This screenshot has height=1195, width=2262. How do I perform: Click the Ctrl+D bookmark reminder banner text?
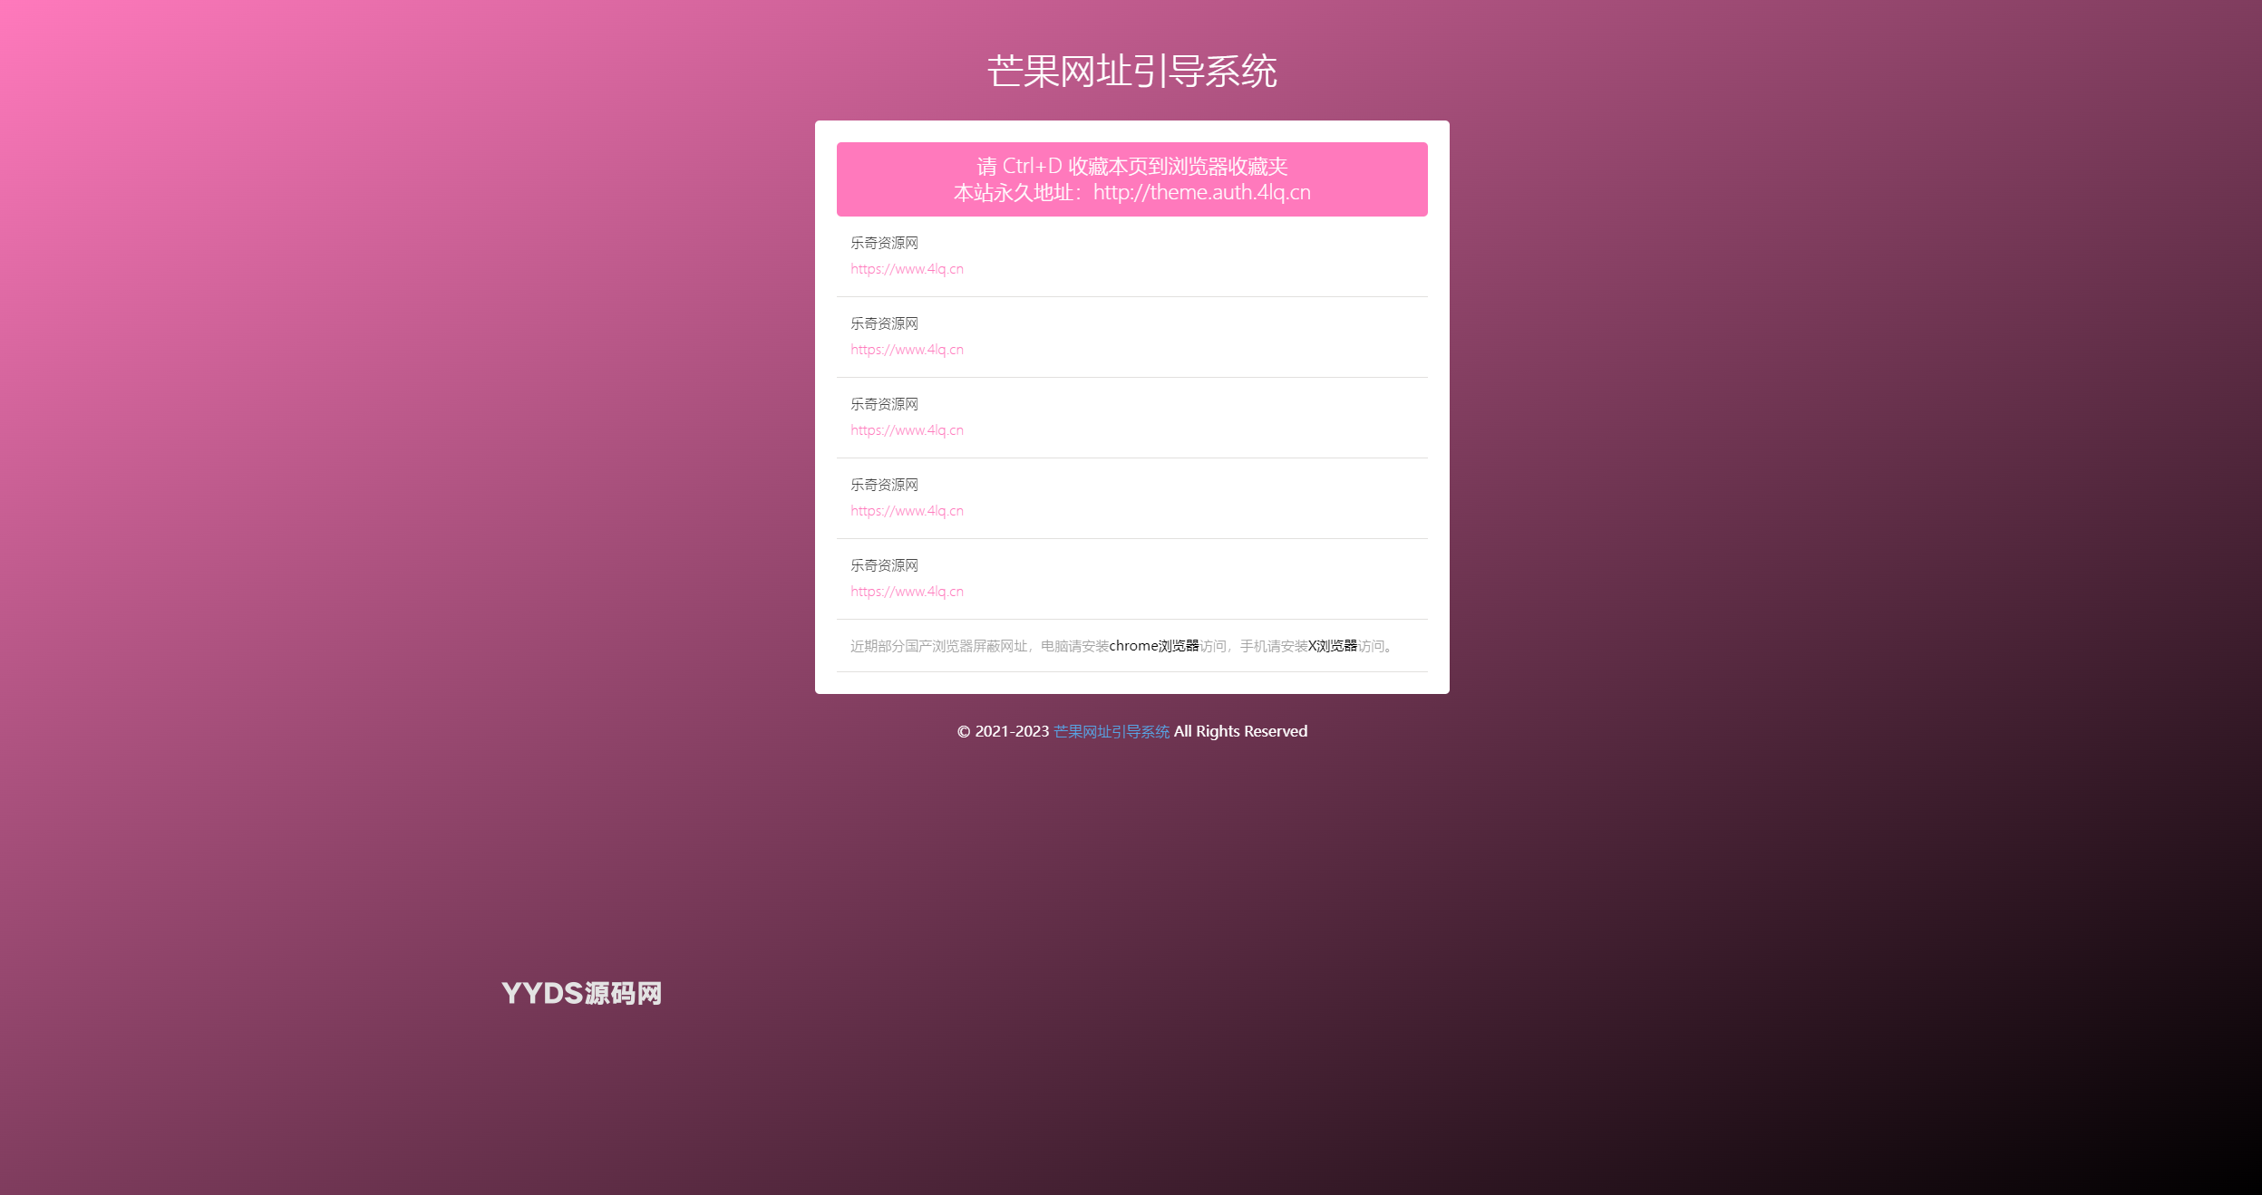pos(1131,167)
